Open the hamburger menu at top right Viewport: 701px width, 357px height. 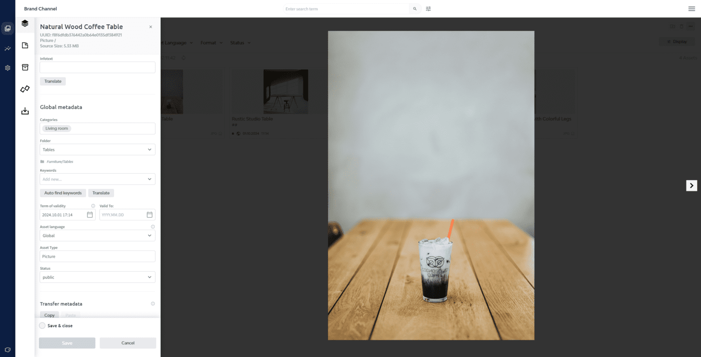tap(692, 9)
